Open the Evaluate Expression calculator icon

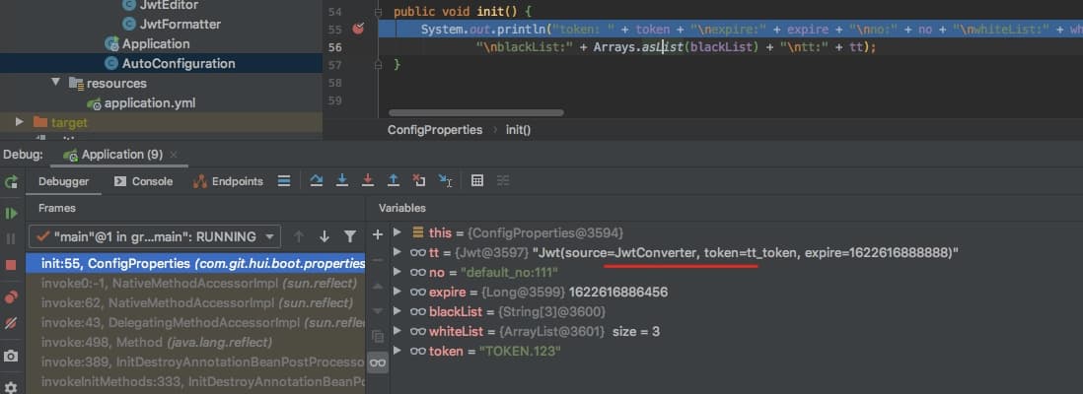point(477,181)
